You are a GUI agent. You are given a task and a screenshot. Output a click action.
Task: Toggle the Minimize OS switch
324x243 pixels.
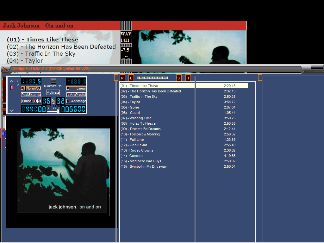click(x=53, y=81)
